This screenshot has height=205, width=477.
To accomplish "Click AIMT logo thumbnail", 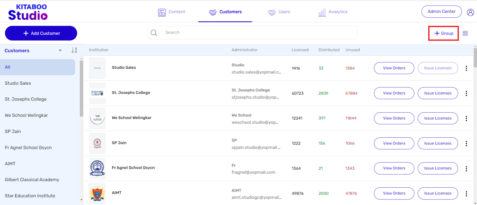I will [x=97, y=193].
